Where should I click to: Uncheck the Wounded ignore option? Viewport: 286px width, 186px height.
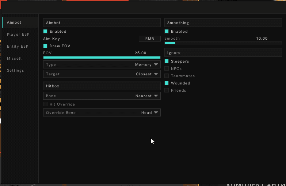[x=167, y=83]
